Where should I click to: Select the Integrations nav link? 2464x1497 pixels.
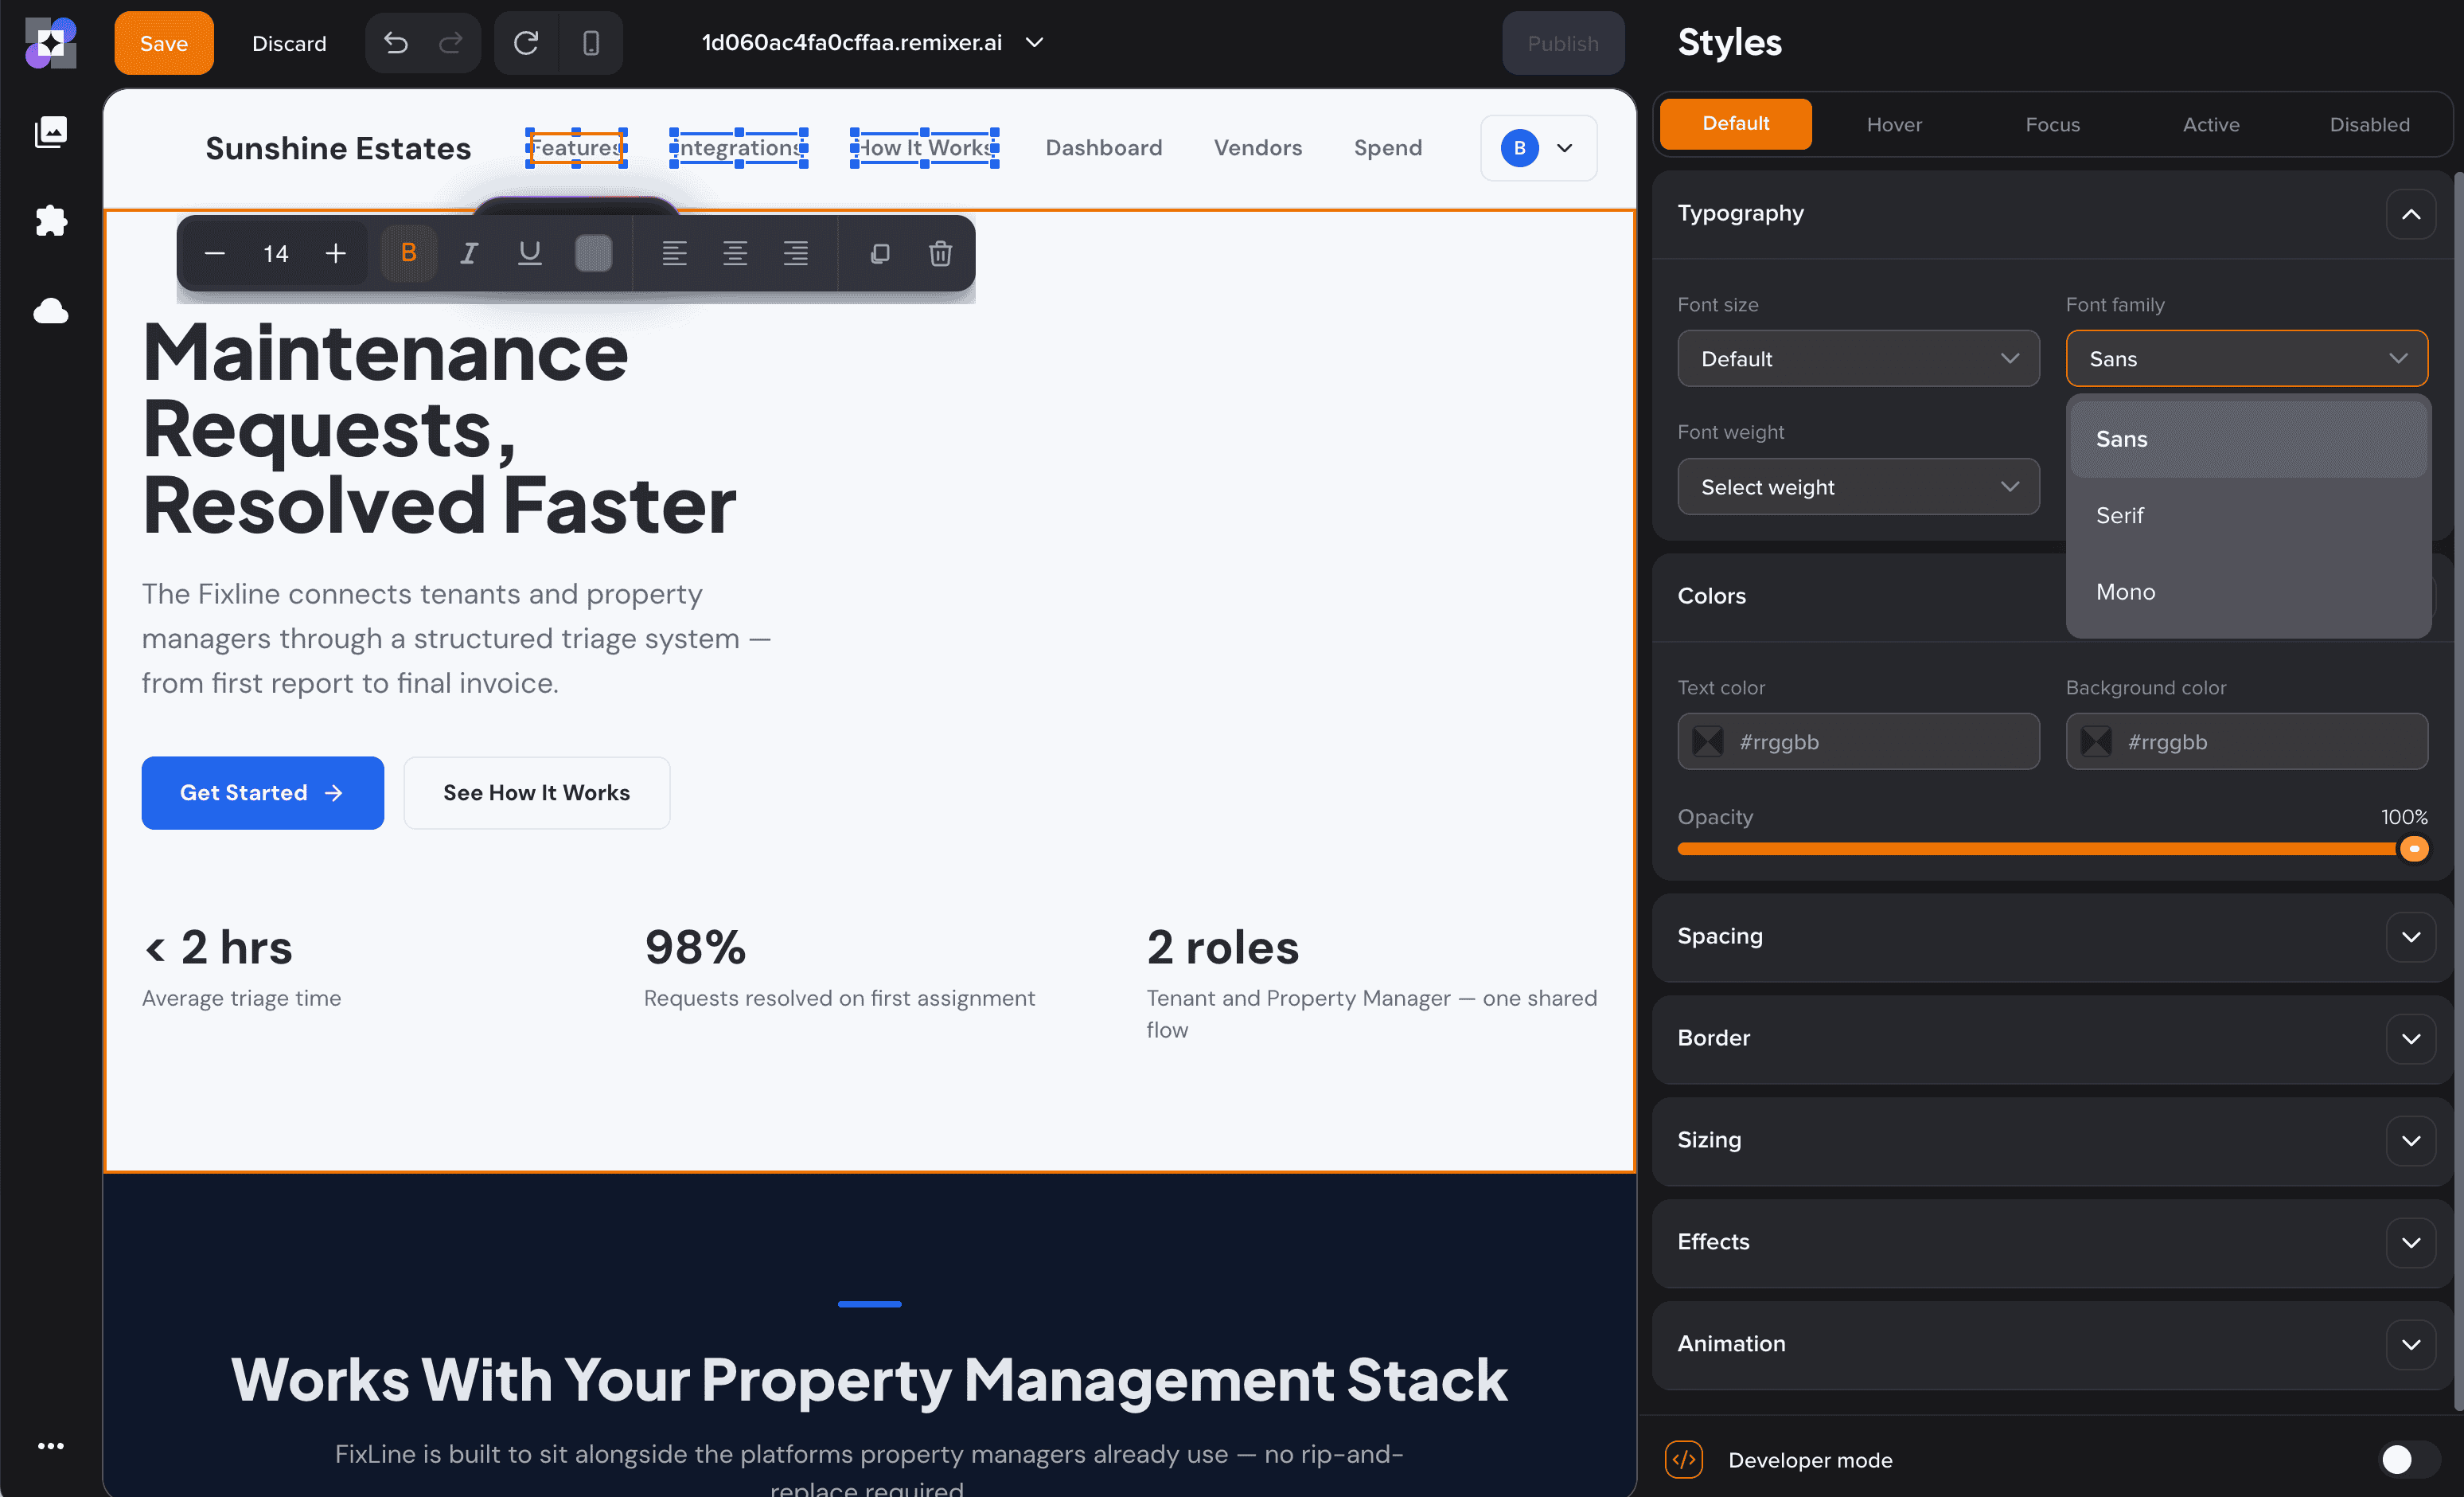pos(739,148)
